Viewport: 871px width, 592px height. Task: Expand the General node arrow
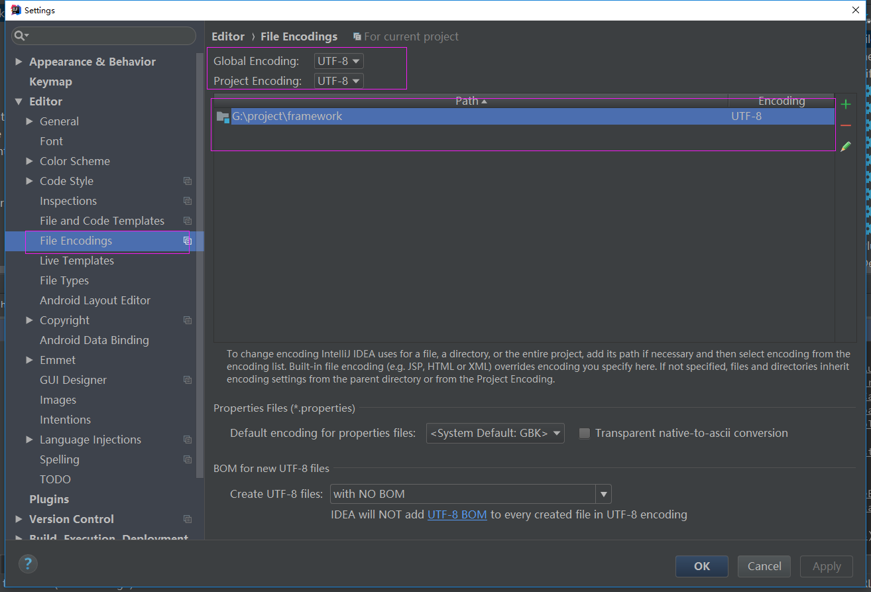pos(29,121)
